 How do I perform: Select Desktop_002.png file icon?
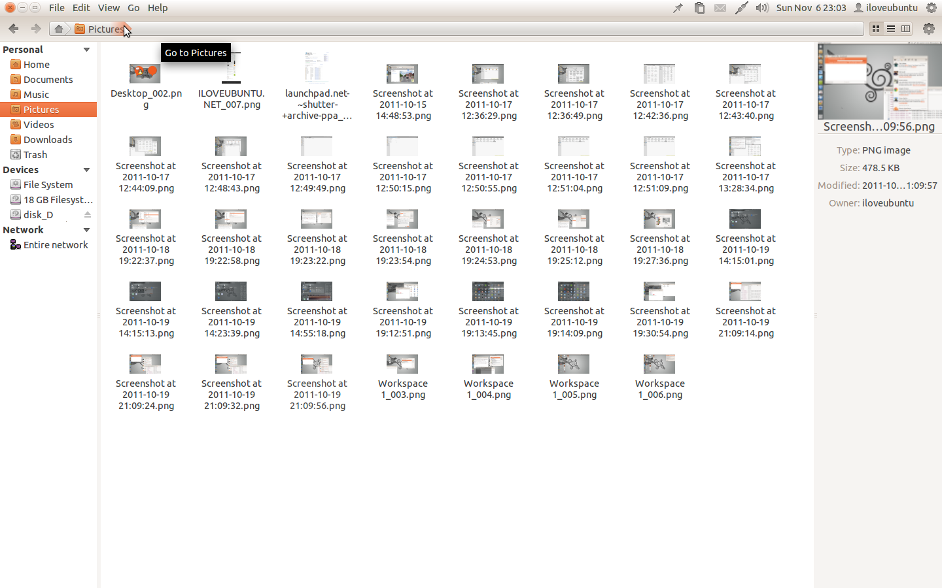click(x=145, y=74)
